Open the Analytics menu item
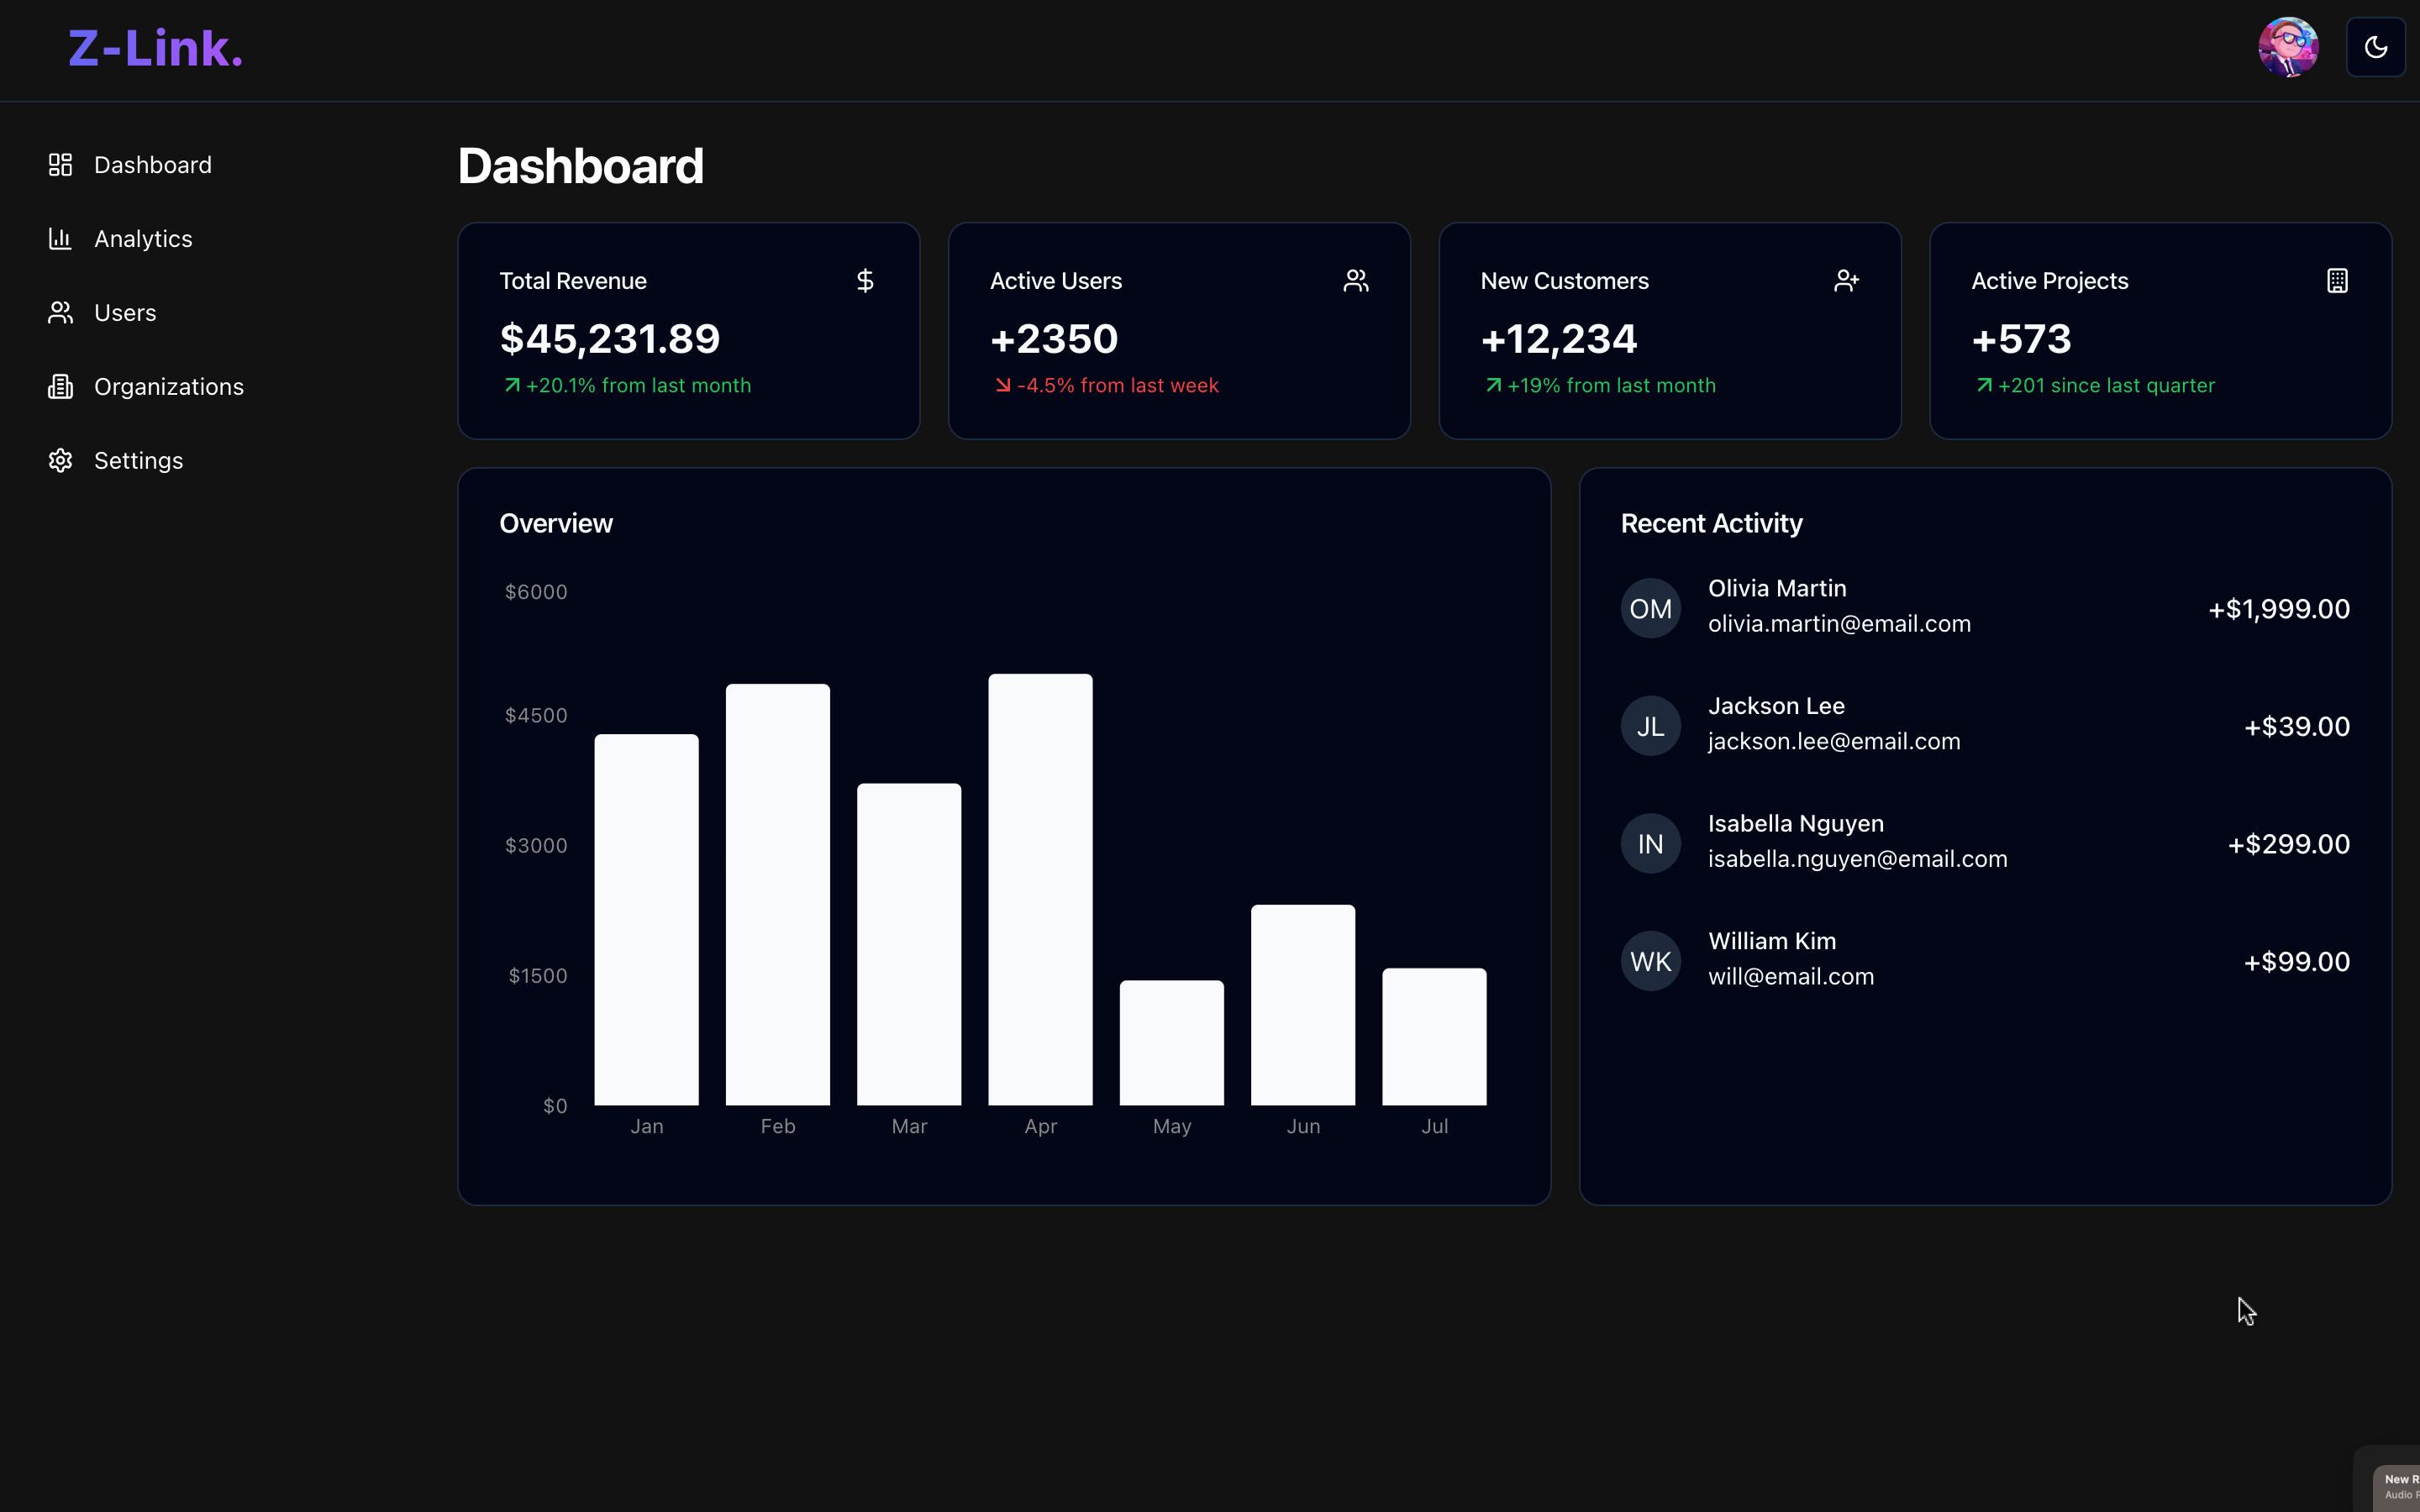The height and width of the screenshot is (1512, 2420). pyautogui.click(x=143, y=239)
